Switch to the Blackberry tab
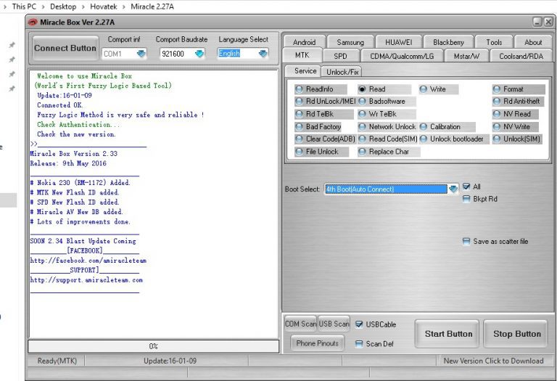 pyautogui.click(x=448, y=42)
